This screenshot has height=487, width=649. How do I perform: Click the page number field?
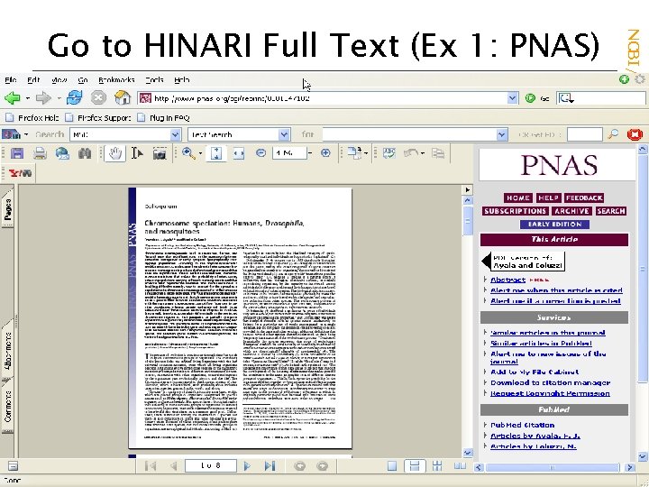click(x=211, y=466)
